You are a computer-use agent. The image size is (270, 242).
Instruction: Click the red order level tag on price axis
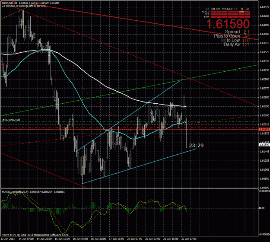[x=264, y=129]
